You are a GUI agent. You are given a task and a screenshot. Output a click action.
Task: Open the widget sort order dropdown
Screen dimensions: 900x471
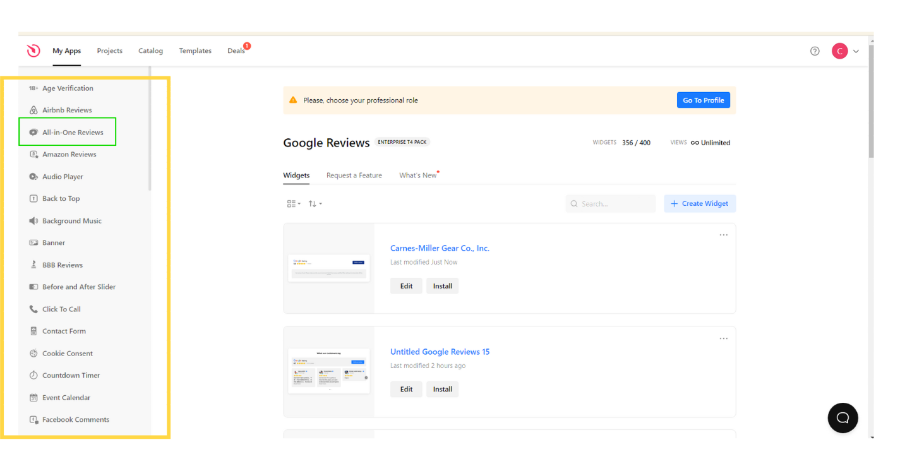[x=315, y=204]
